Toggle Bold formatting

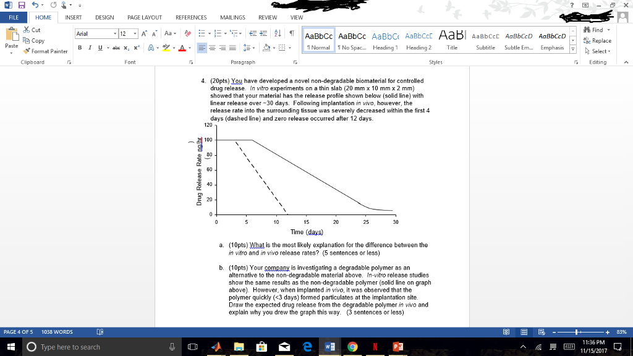80,47
